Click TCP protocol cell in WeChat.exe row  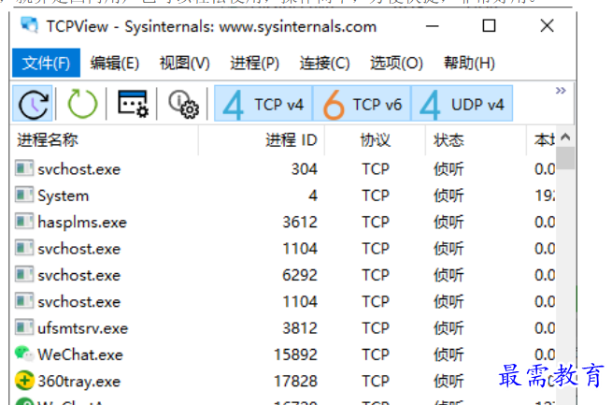(376, 354)
